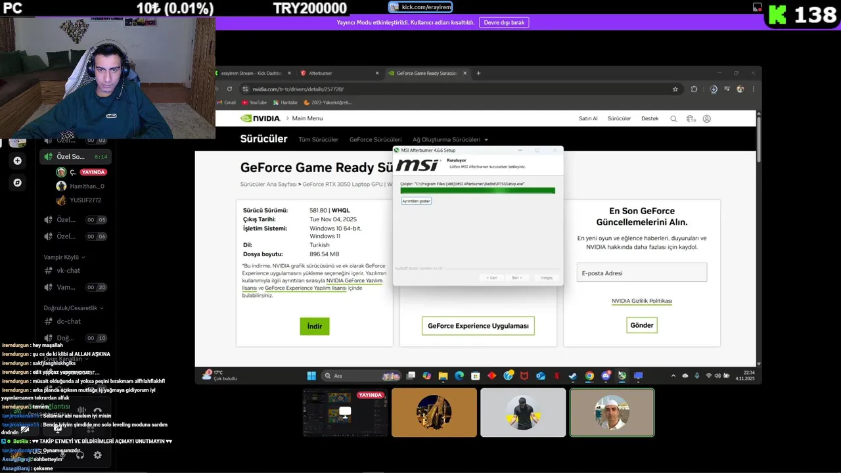This screenshot has height=473, width=841.
Task: Select Hamithan._0 in voice channel
Action: coord(80,186)
